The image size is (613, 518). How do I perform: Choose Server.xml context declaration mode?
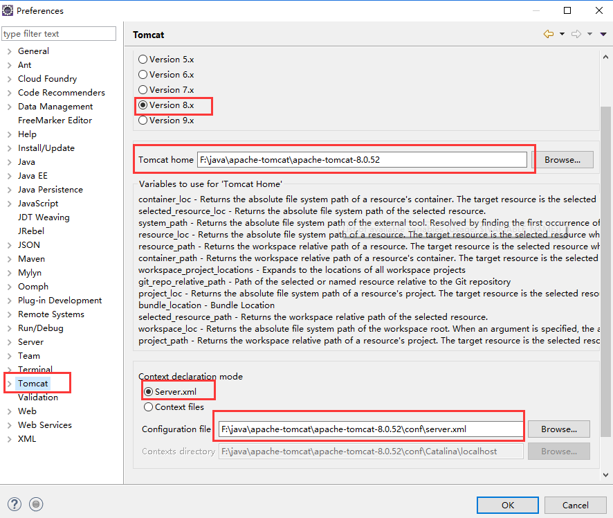148,392
